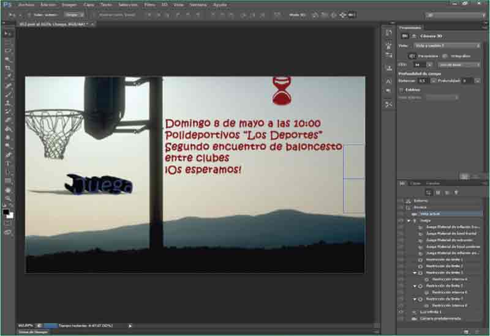Select the Eyedropper tool
Viewport: 490px width, 336px height.
click(8, 77)
